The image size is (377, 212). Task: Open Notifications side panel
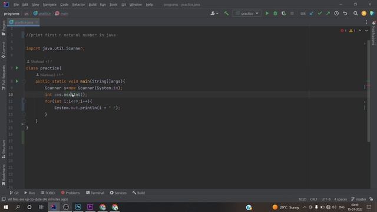(373, 33)
